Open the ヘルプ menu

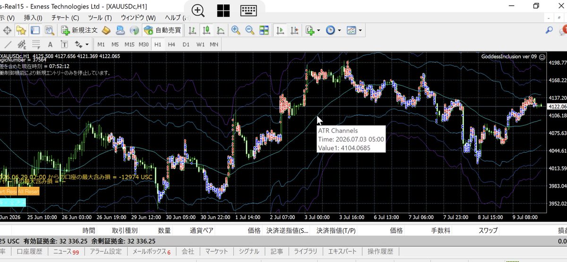[x=176, y=17]
